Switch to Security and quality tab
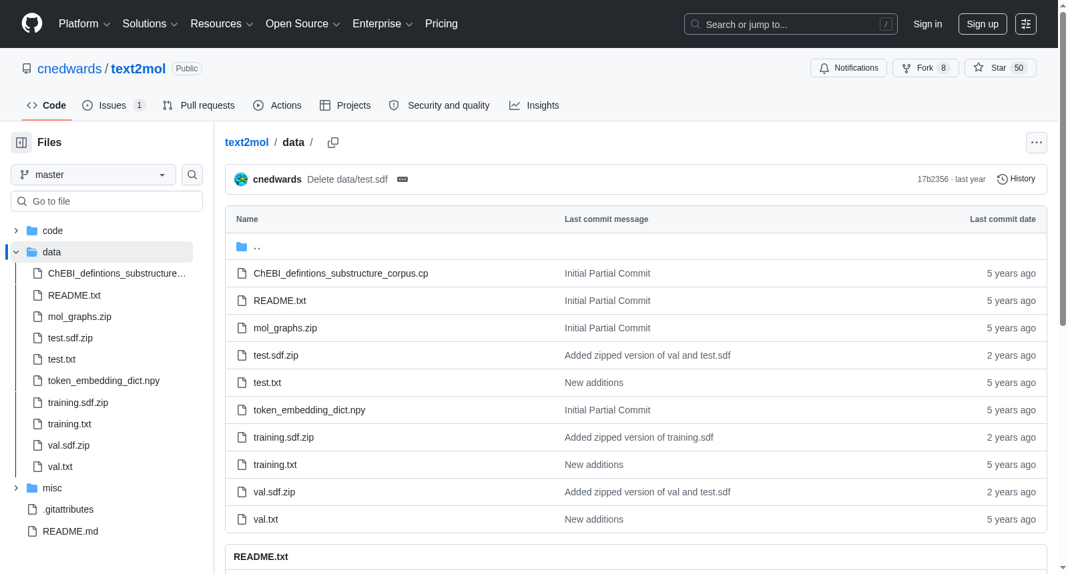Image resolution: width=1068 pixels, height=574 pixels. click(439, 105)
